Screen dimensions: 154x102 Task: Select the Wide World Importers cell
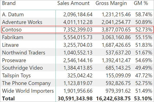[x=28, y=91]
